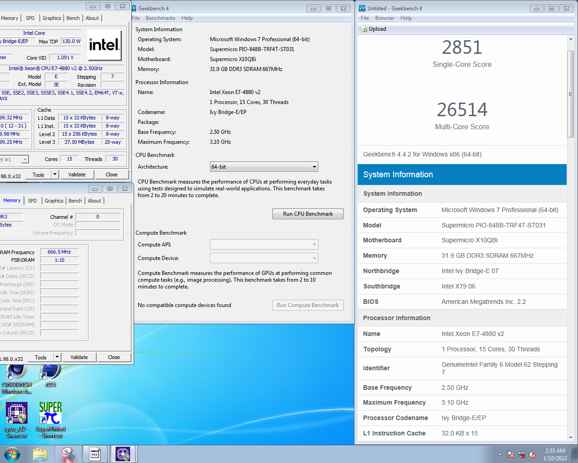578x463 pixels.
Task: Click Northbridge value Intel Ivy Bridge-E 07
Action: (470, 271)
